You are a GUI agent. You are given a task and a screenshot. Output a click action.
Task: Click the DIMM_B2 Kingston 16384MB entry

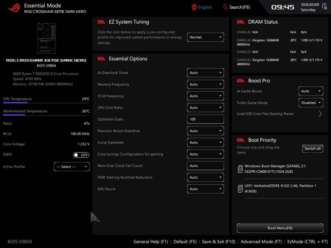pyautogui.click(x=280, y=62)
